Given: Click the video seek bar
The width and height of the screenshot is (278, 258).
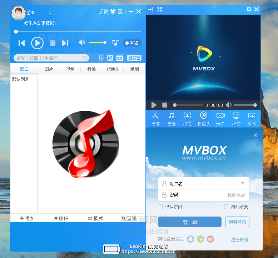Looking at the screenshot, I should (188, 105).
